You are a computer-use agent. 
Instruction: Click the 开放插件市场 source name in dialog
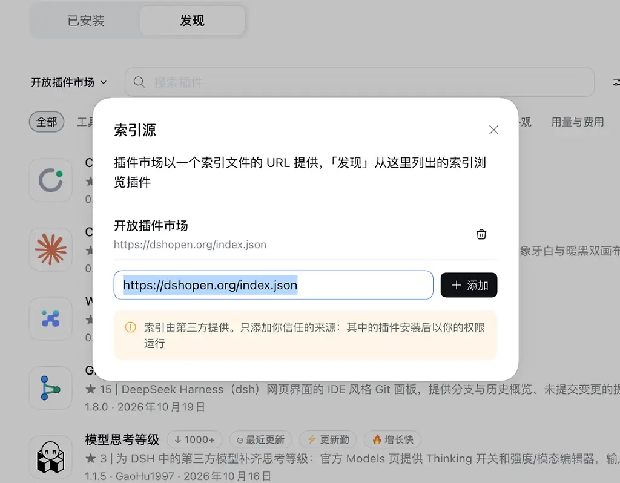(x=151, y=226)
